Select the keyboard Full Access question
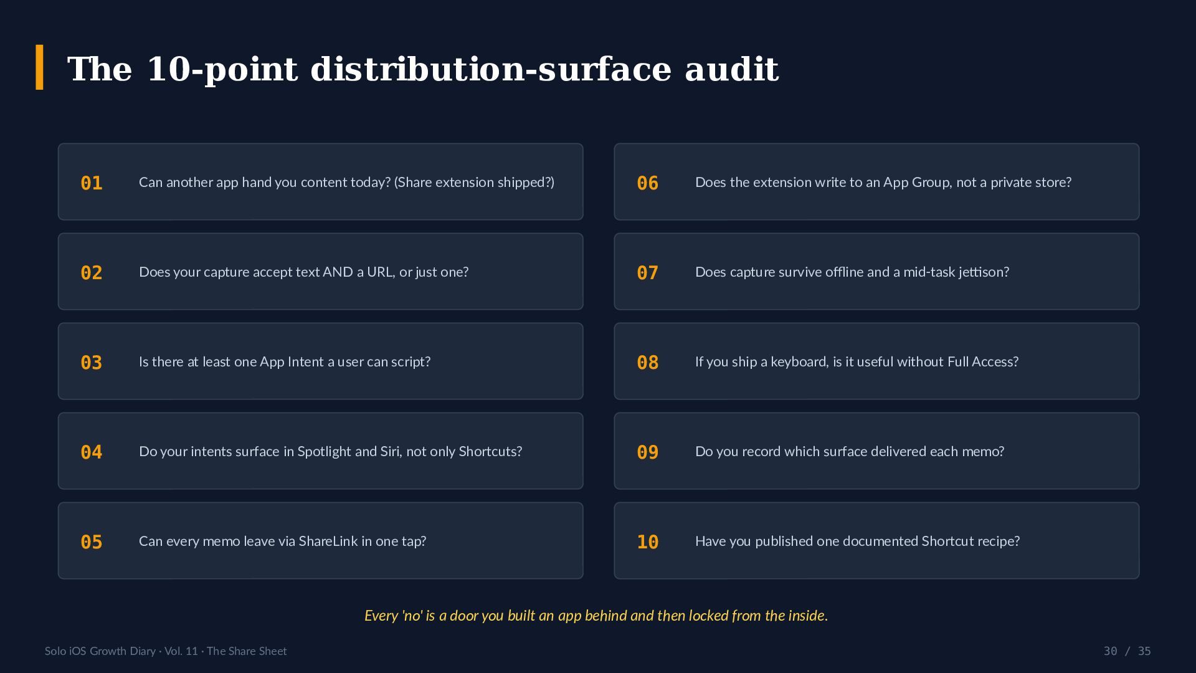The width and height of the screenshot is (1196, 673). pos(857,361)
